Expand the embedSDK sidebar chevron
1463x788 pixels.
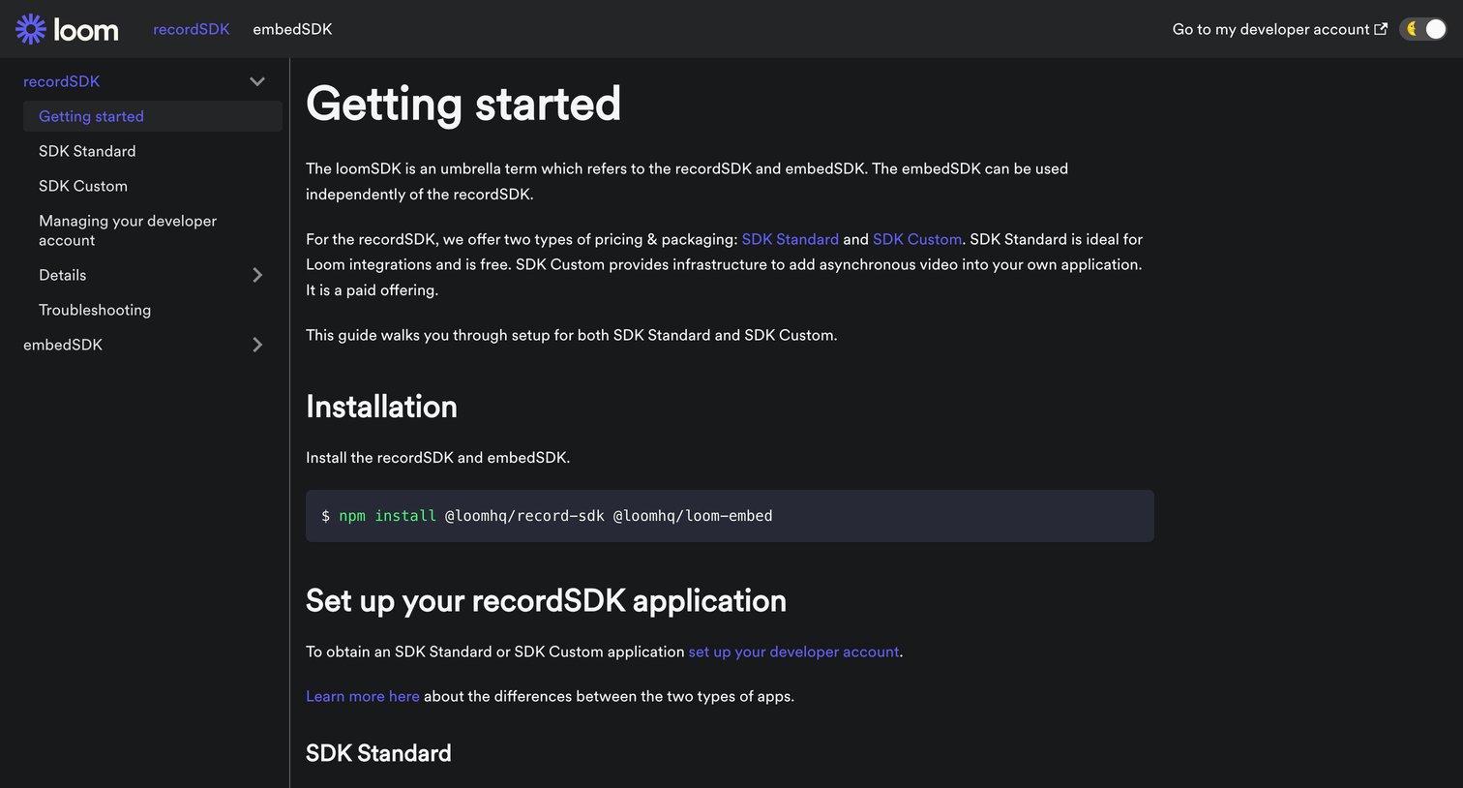pos(257,345)
